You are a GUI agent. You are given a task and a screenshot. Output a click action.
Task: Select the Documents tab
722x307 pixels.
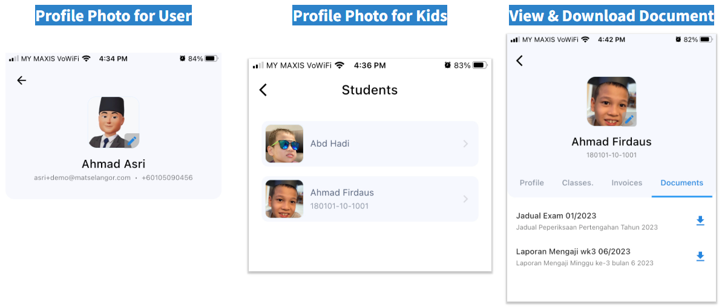tap(682, 183)
